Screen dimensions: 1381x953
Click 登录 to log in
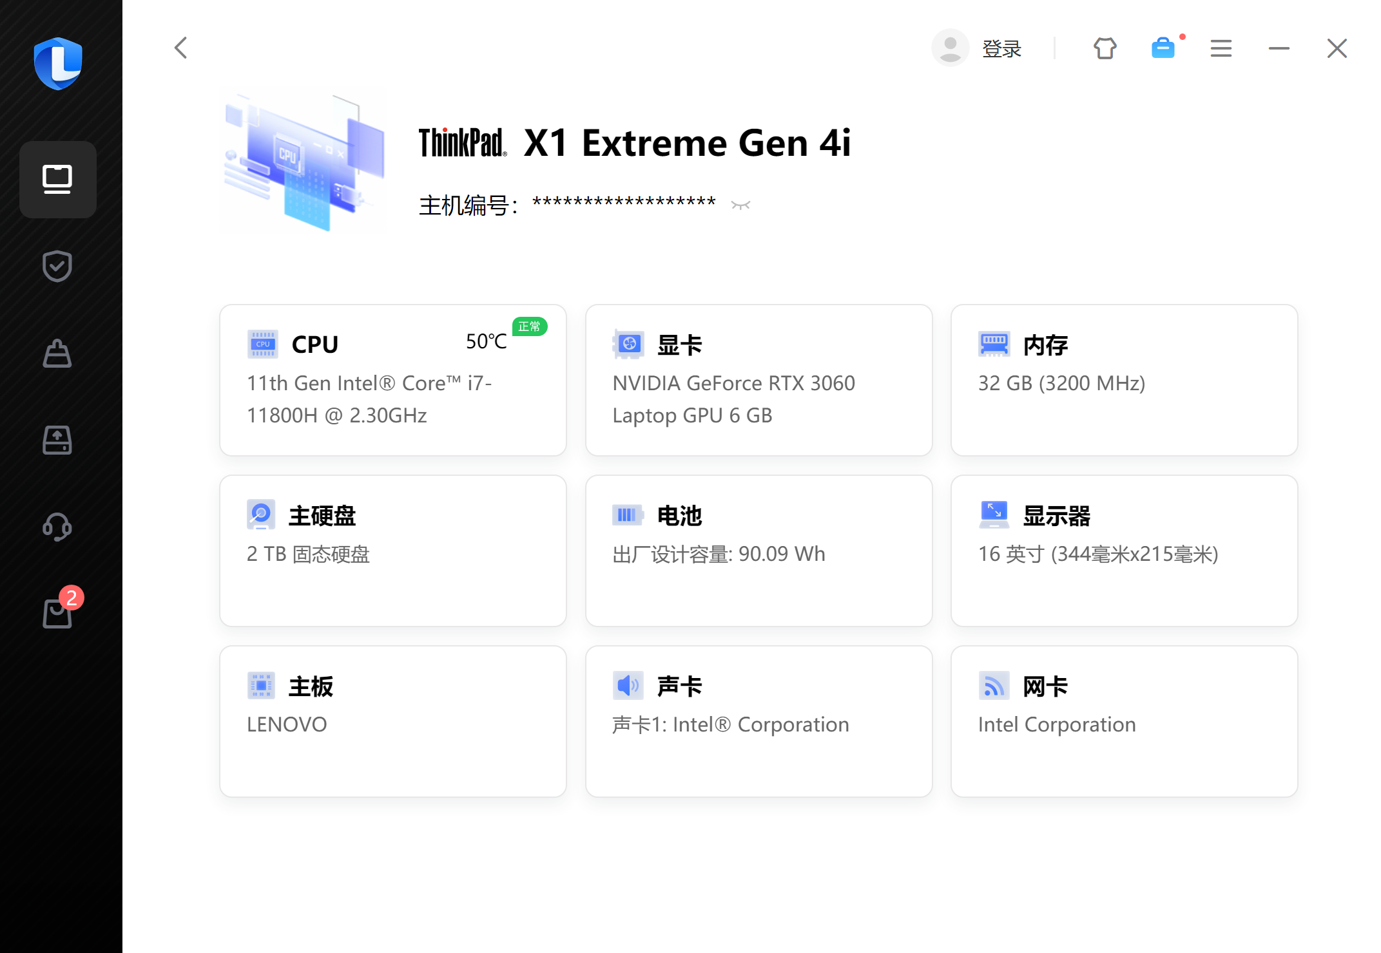pos(1001,48)
